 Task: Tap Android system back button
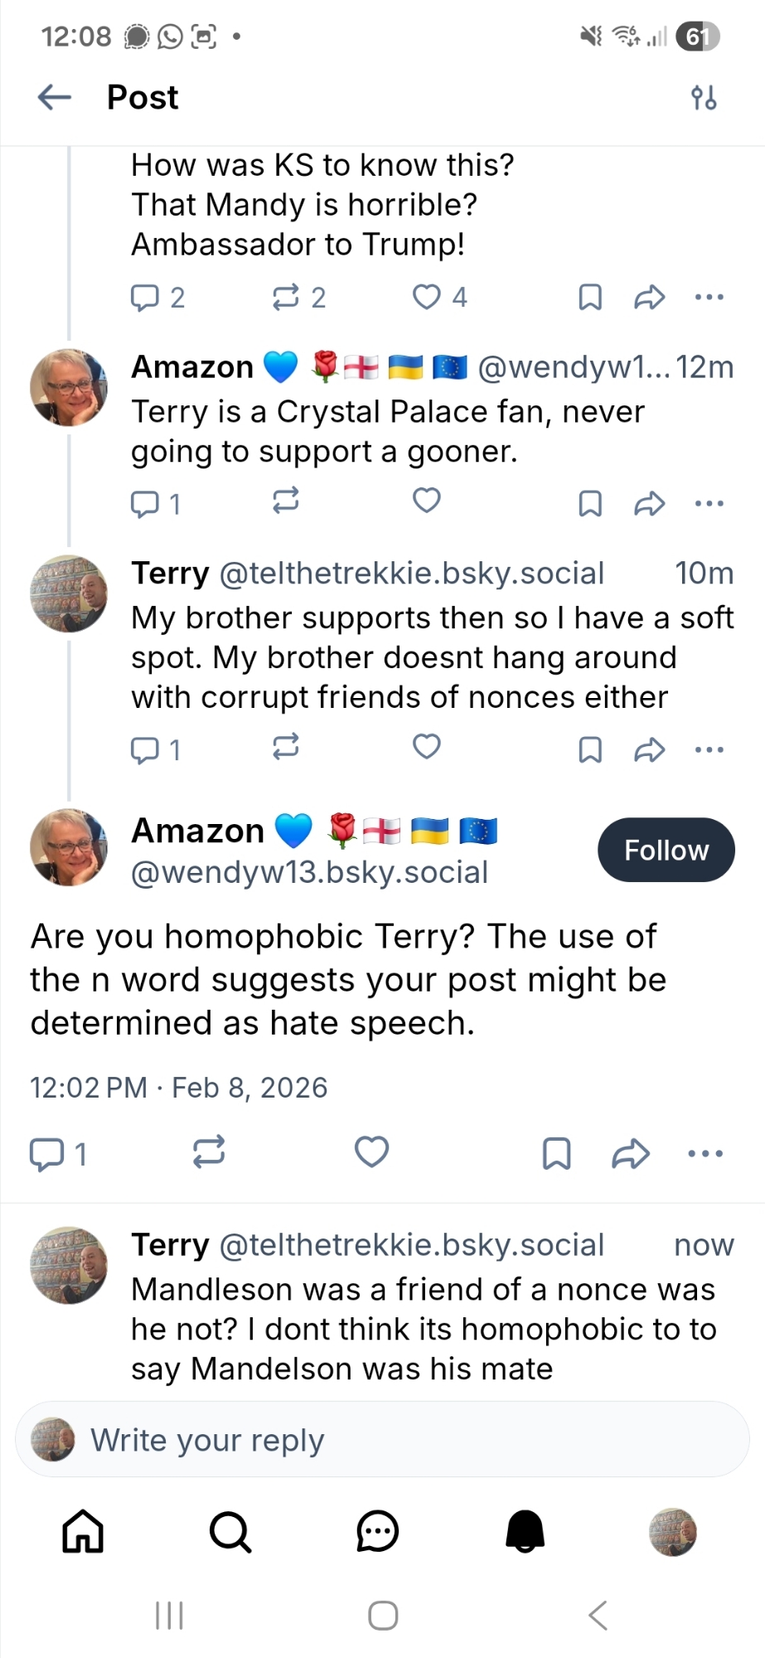click(x=598, y=1615)
